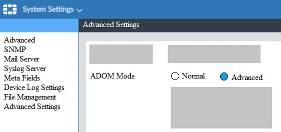The width and height of the screenshot is (281, 132).
Task: Click the gray redacted box above ADOM Mode
Action: [121, 54]
